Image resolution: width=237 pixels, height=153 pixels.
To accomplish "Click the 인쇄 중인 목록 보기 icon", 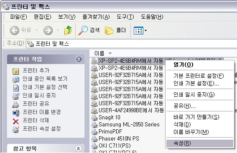I will [x=16, y=79].
